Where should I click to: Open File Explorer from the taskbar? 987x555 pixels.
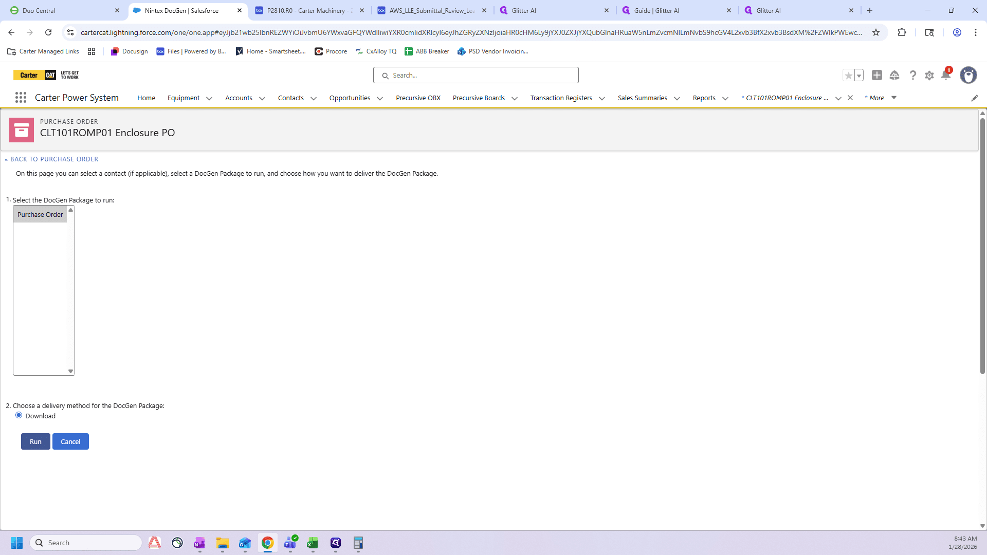point(222,543)
